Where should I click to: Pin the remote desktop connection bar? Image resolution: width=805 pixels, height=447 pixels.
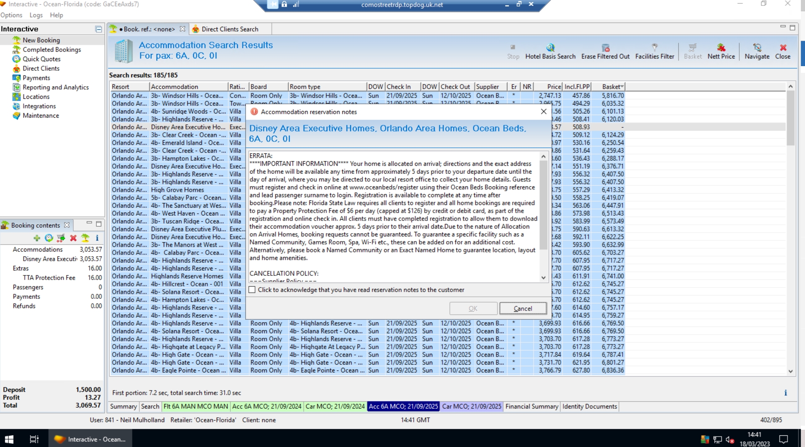point(273,4)
